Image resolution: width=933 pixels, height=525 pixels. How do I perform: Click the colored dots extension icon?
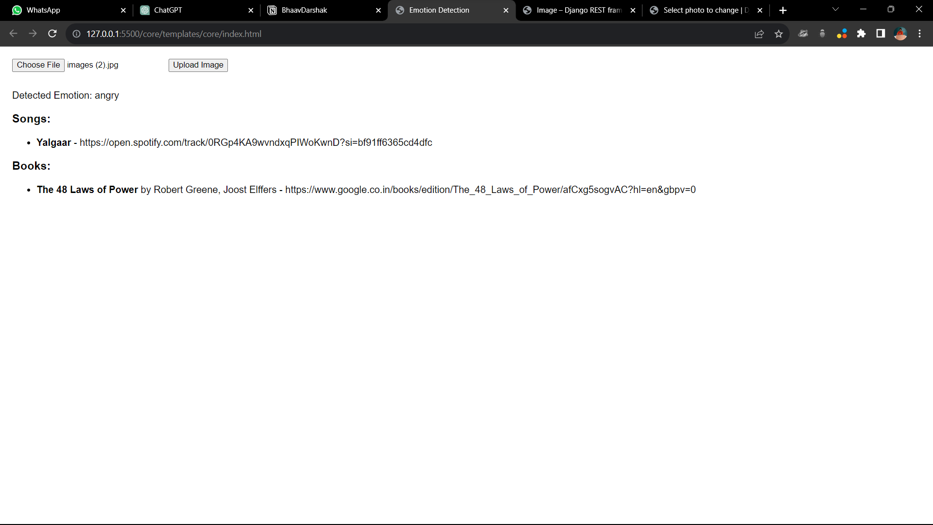tap(842, 34)
